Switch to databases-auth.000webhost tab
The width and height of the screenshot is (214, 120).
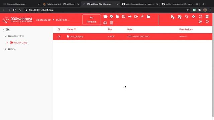[61, 4]
